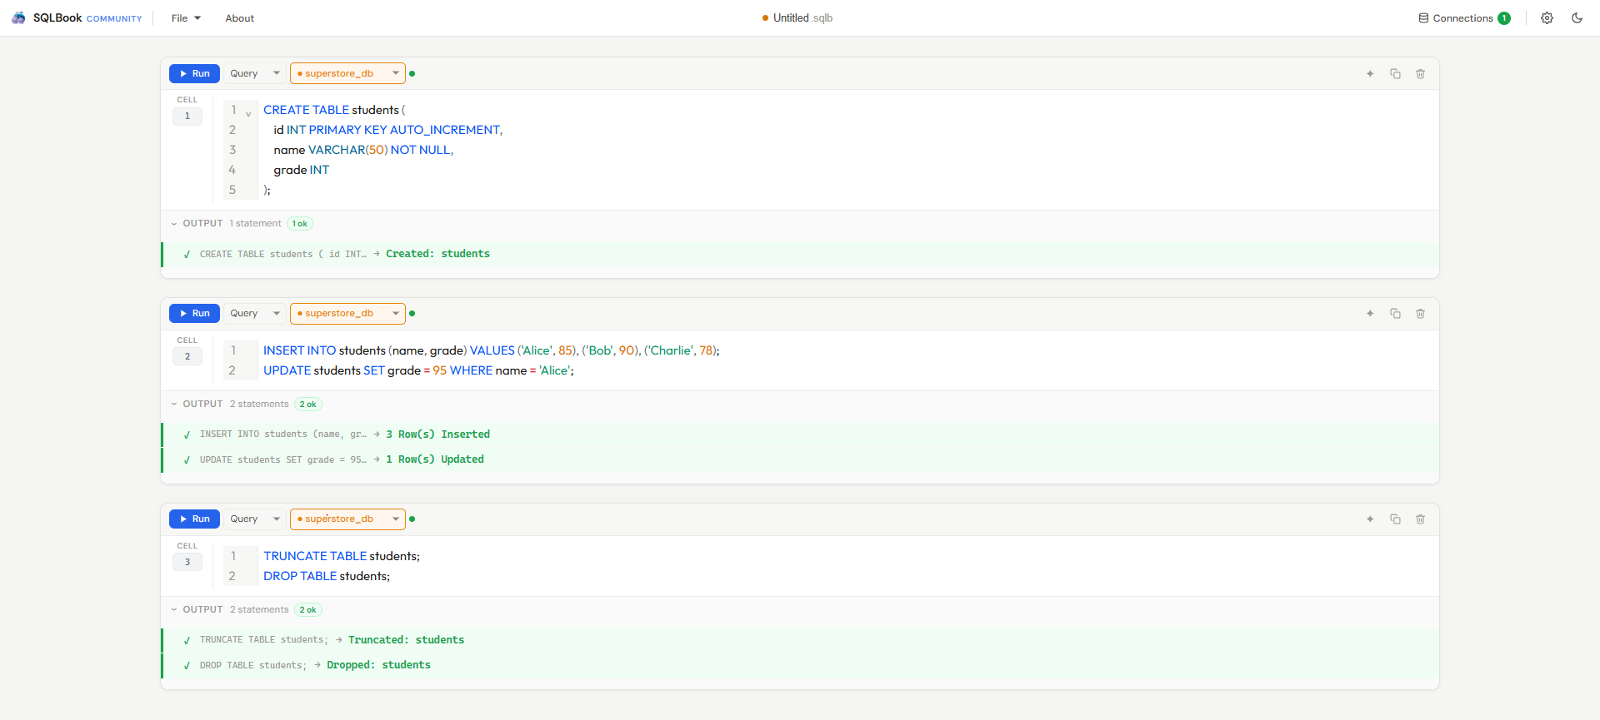
Task: Click '1 Row(s) Updated' result row
Action: click(x=800, y=459)
